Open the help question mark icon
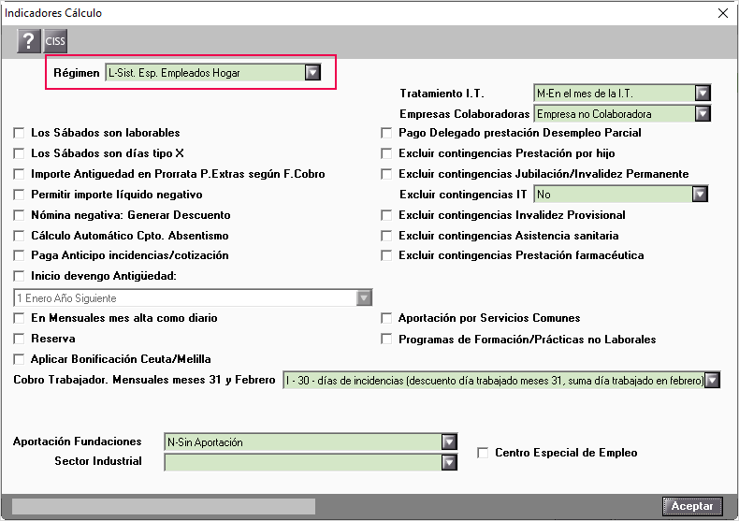 [29, 41]
